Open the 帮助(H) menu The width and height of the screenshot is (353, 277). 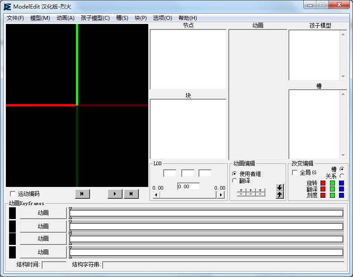188,18
